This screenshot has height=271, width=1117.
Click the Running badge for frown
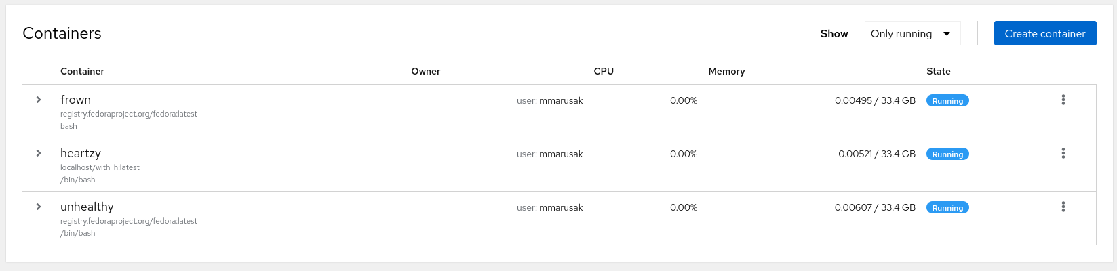[947, 101]
